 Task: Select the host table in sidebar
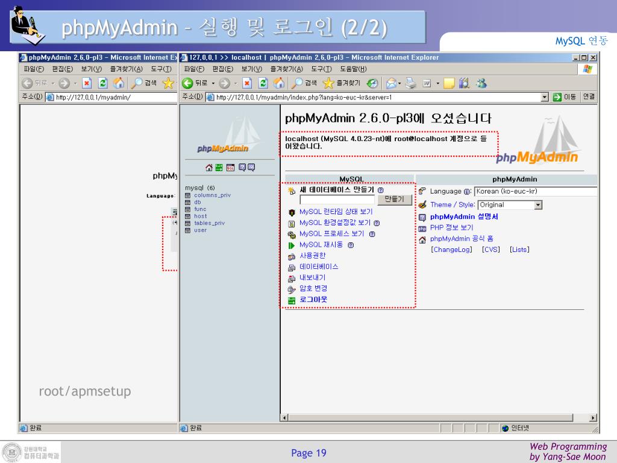[200, 216]
